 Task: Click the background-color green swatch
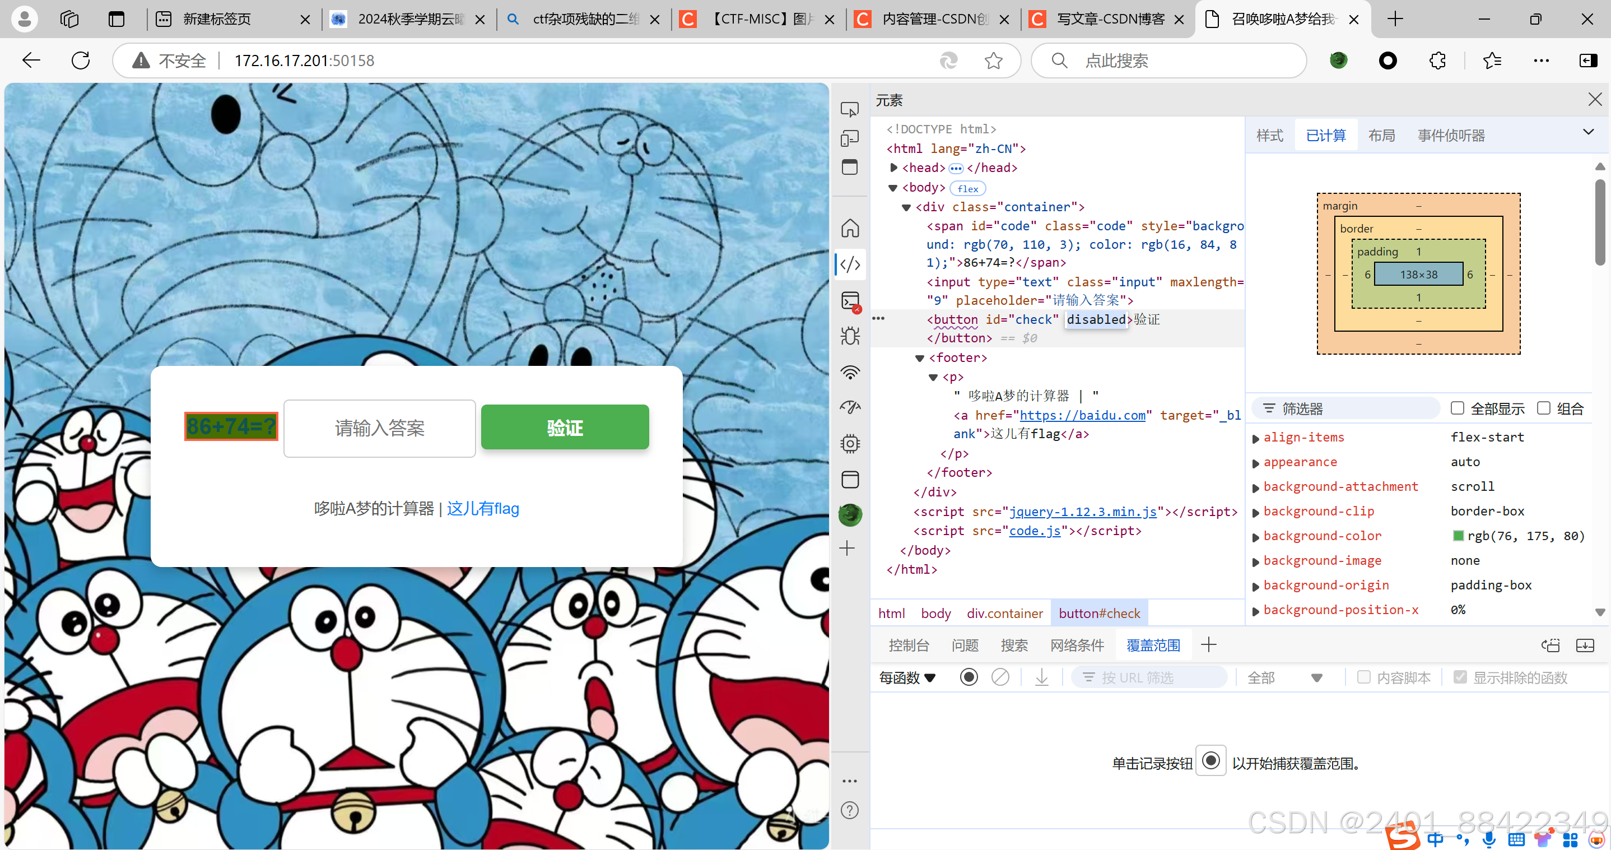(1458, 536)
